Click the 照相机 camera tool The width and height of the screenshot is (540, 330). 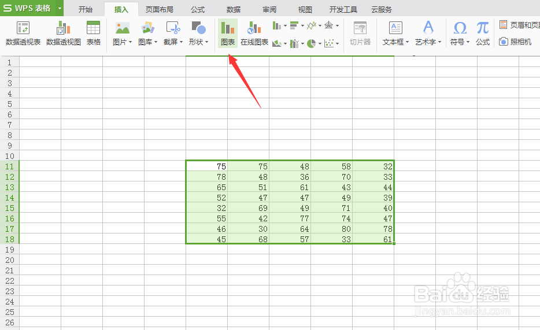(x=515, y=42)
